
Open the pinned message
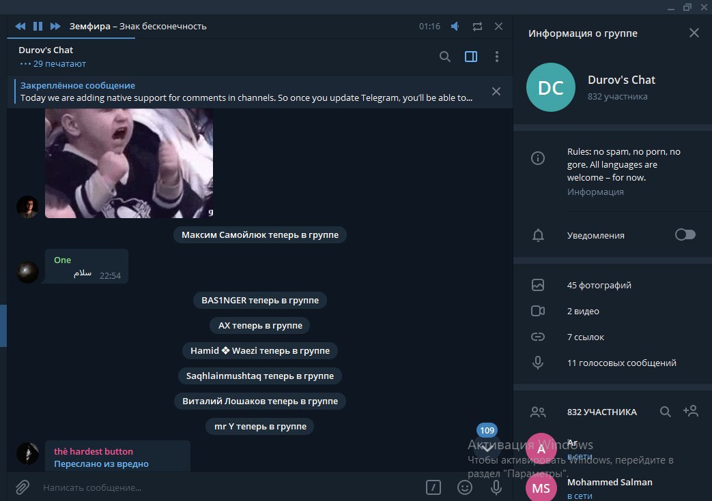coord(246,91)
